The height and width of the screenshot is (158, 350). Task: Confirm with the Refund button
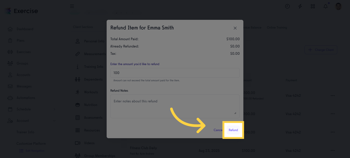233,130
